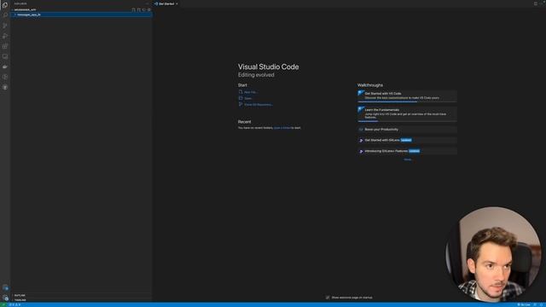Image resolution: width=546 pixels, height=307 pixels.
Task: Click the notifications bell in status bar
Action: pyautogui.click(x=542, y=304)
